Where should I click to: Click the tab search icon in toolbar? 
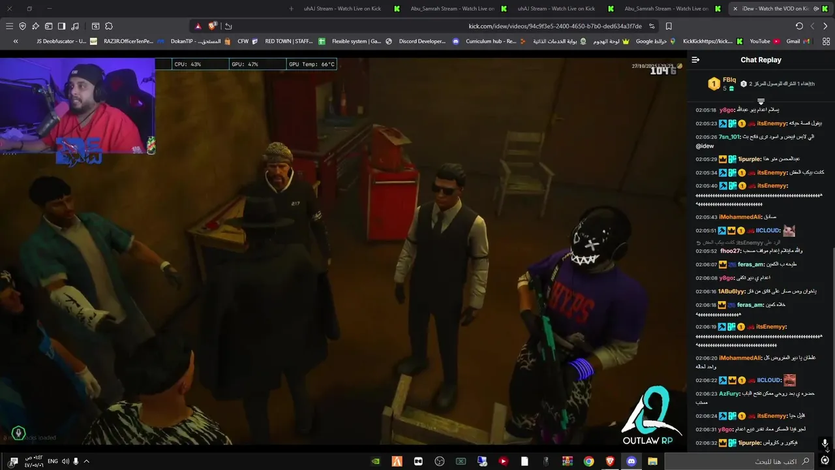pos(95,26)
